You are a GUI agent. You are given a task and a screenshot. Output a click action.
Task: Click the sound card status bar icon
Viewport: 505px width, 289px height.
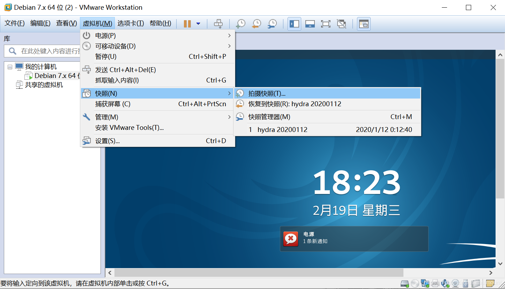point(445,283)
